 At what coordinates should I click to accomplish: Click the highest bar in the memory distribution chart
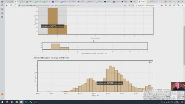[x=110, y=79]
